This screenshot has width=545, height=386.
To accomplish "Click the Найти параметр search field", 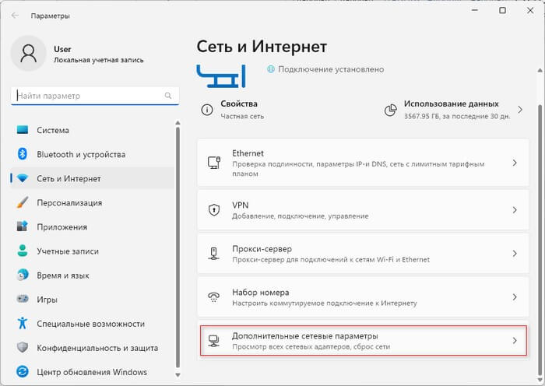I will 95,96.
